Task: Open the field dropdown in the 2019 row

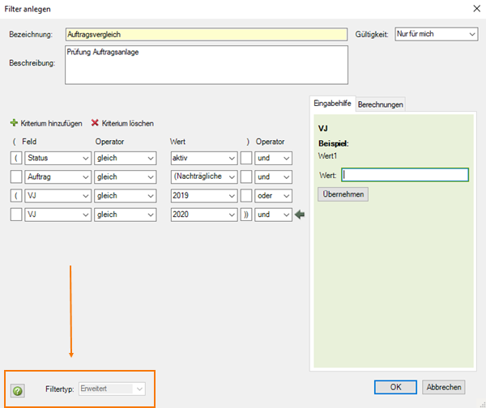Action: click(58, 196)
